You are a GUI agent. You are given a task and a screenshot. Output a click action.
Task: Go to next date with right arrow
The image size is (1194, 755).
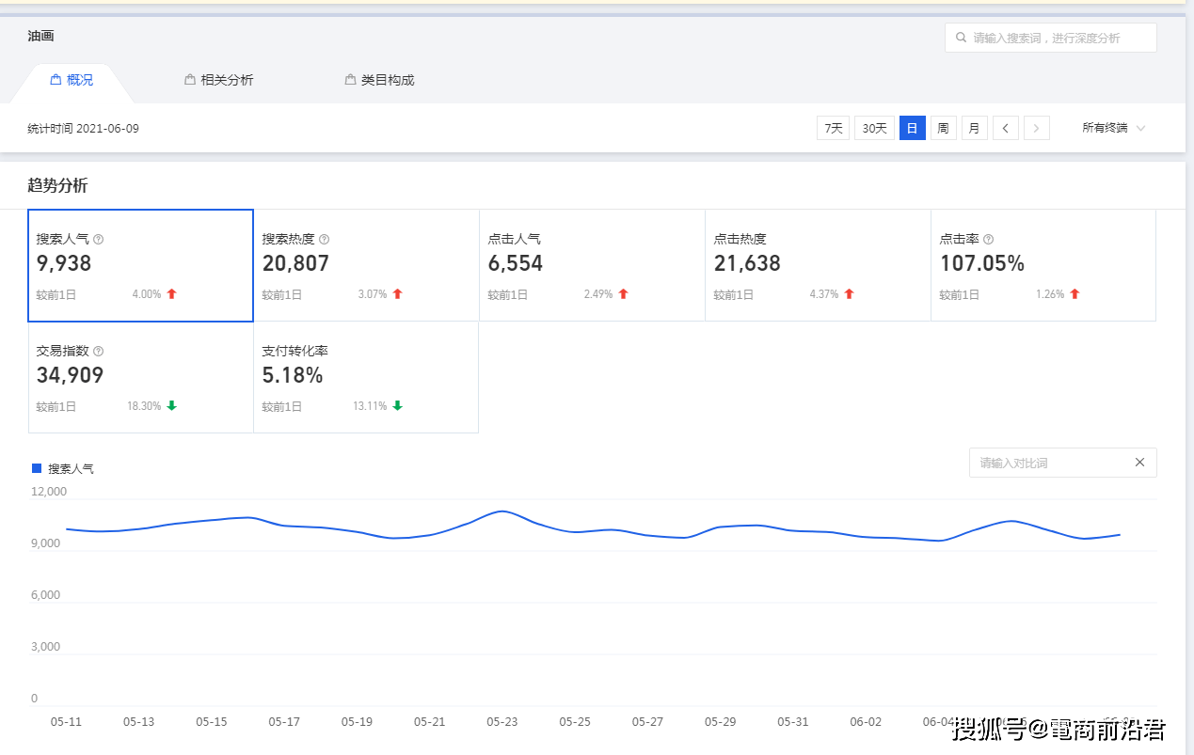[x=1037, y=128]
